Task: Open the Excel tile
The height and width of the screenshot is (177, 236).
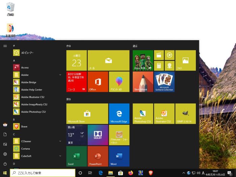Action: coord(77,156)
